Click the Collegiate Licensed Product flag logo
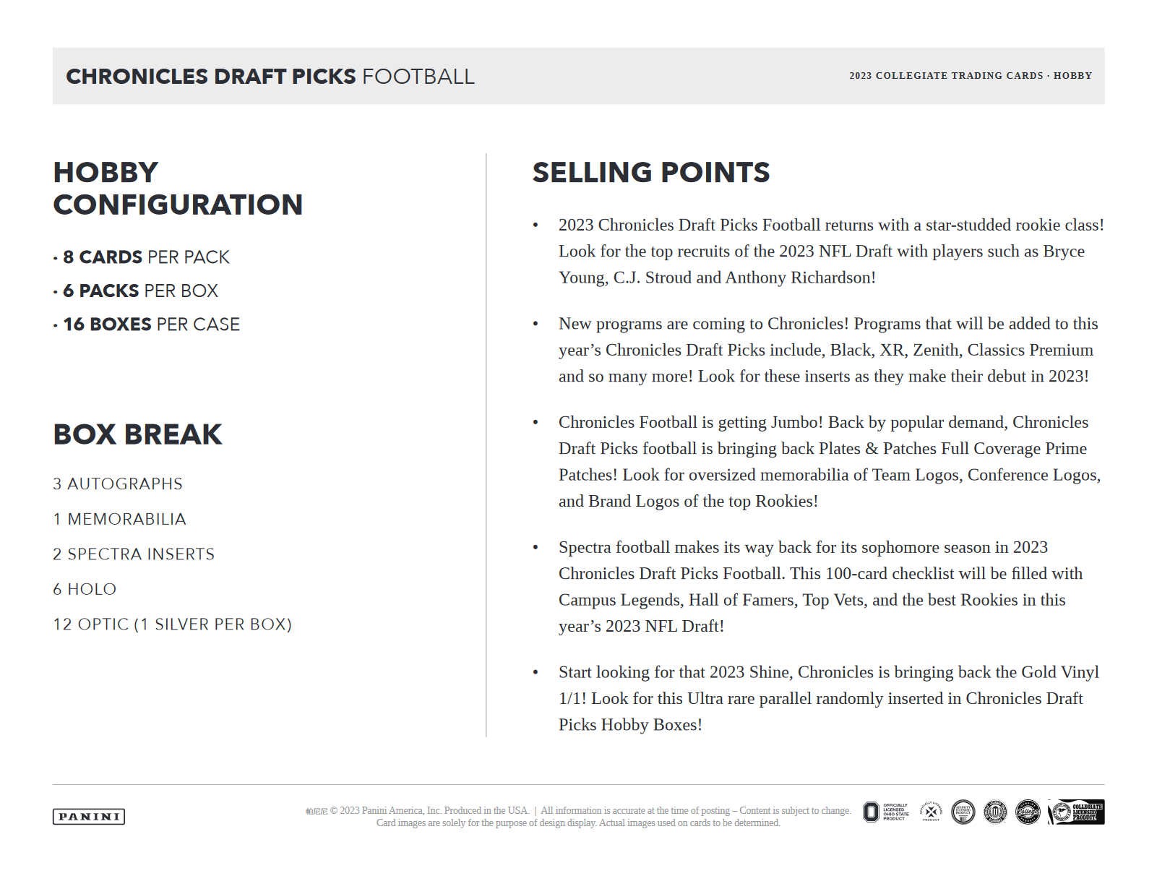Viewport: 1157px width, 889px height. (x=1077, y=812)
